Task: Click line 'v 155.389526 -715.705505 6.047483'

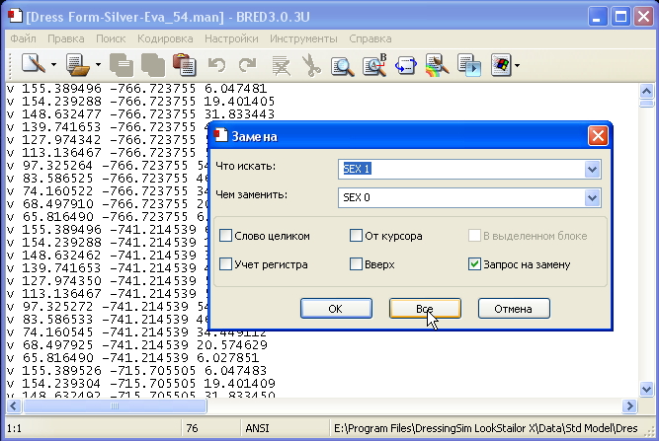Action: coord(136,371)
